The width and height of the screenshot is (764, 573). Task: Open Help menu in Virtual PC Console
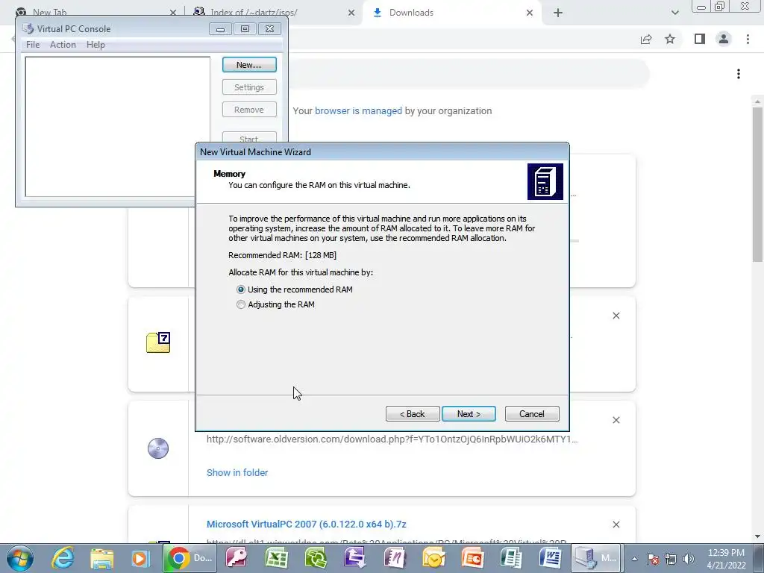(95, 44)
